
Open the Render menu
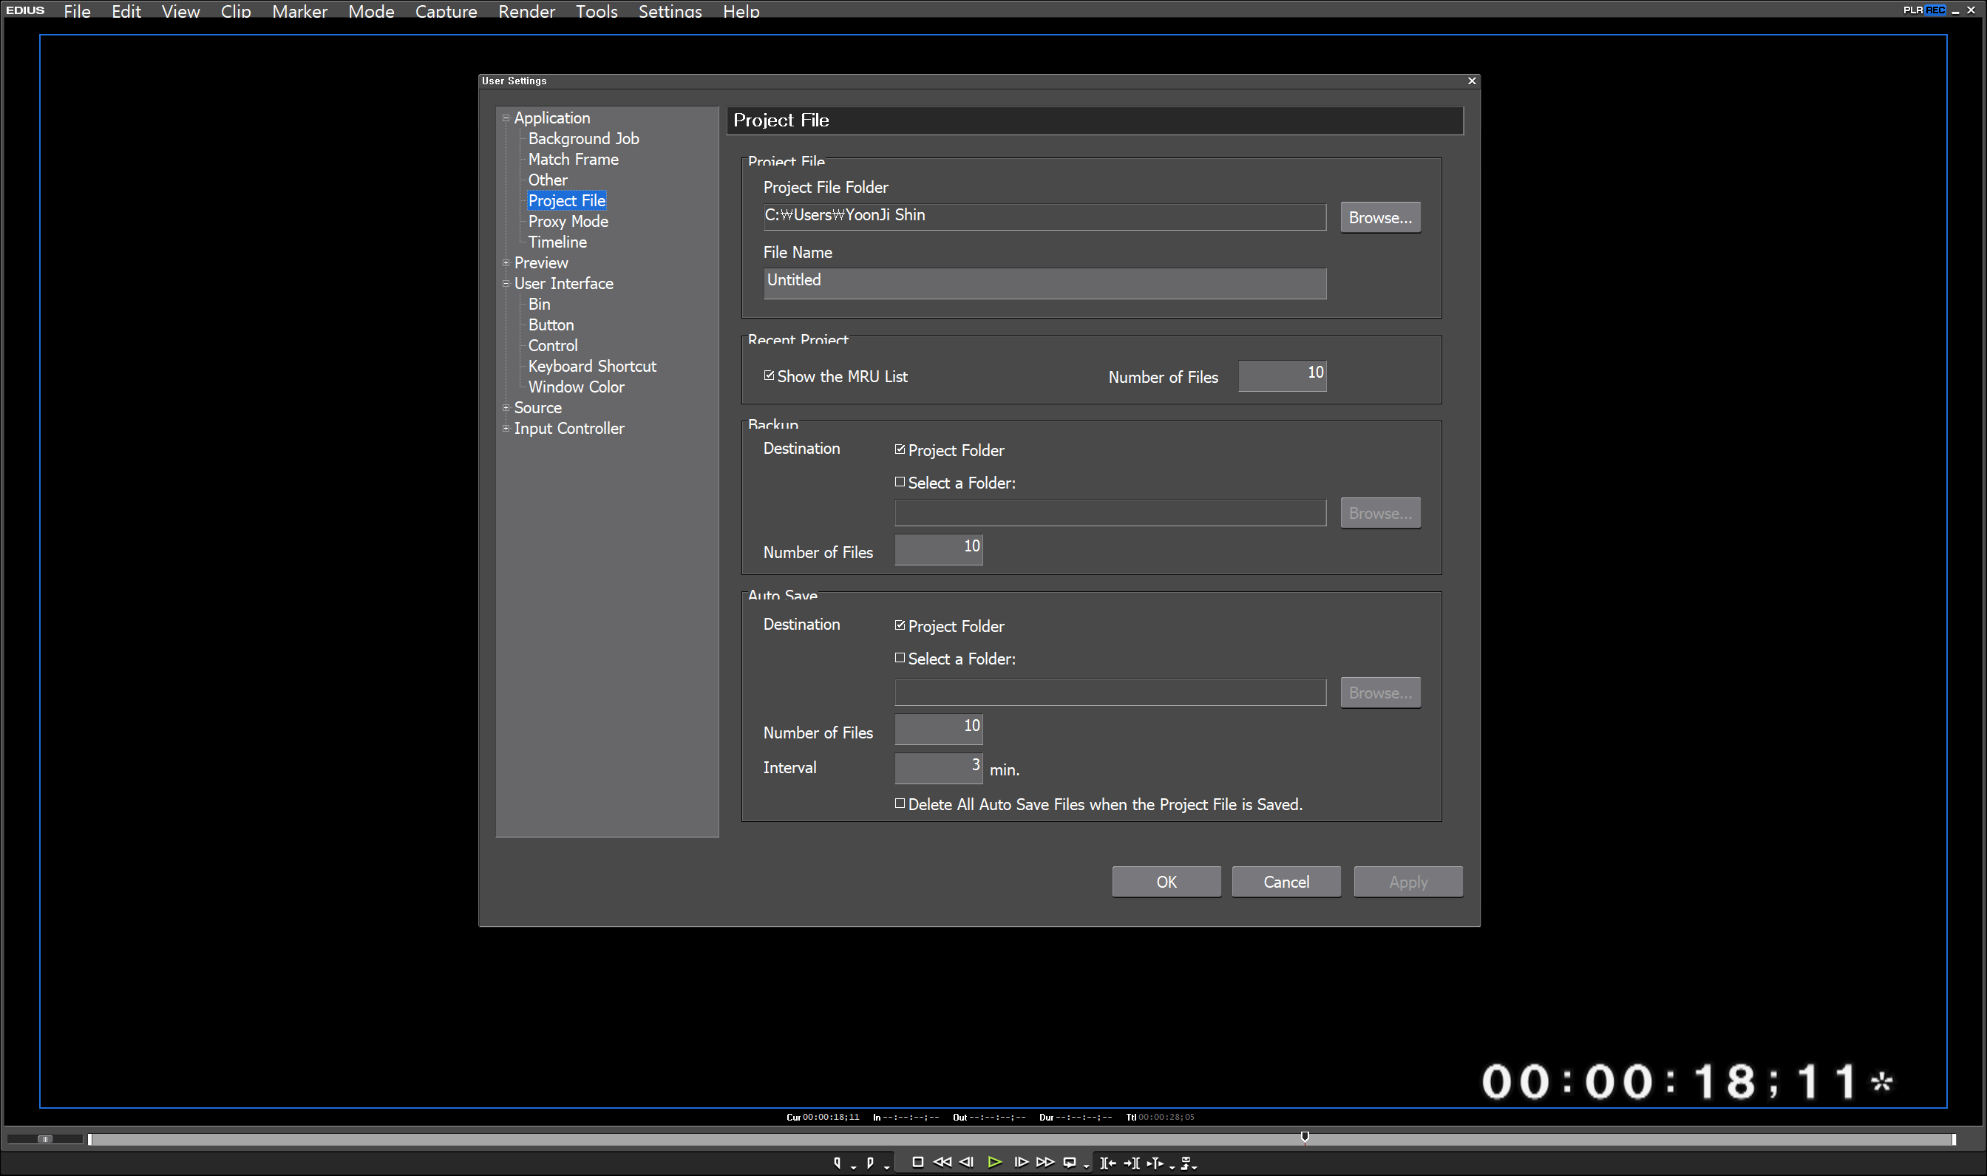[x=526, y=11]
